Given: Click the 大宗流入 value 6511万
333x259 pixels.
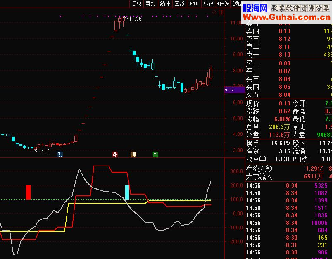Looking at the screenshot, I should (x=314, y=177).
